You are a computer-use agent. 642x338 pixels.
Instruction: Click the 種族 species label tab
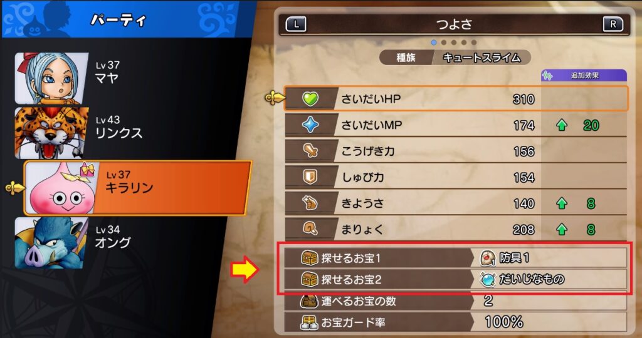[406, 58]
